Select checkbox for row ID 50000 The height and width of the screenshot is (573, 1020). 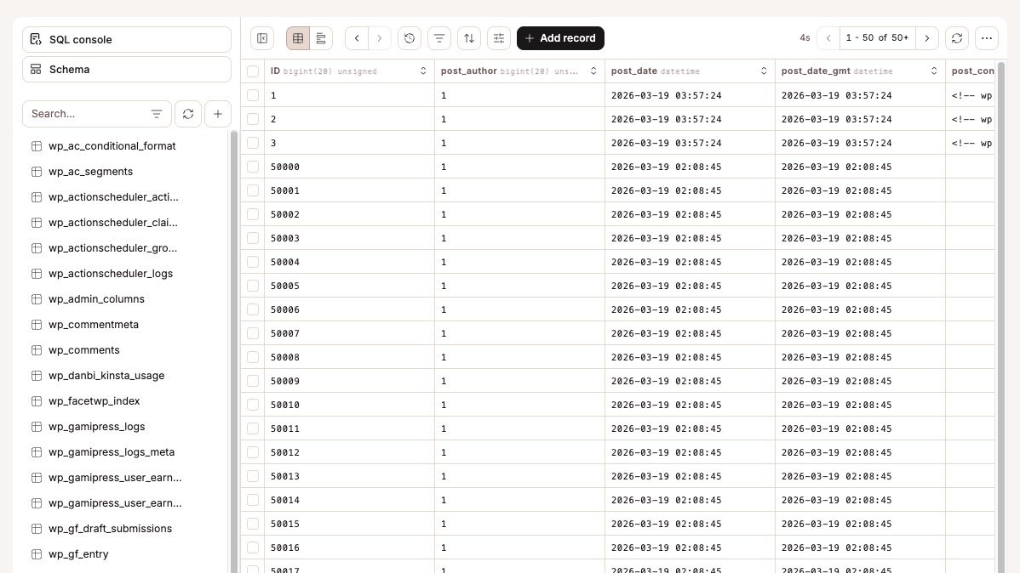(x=253, y=167)
